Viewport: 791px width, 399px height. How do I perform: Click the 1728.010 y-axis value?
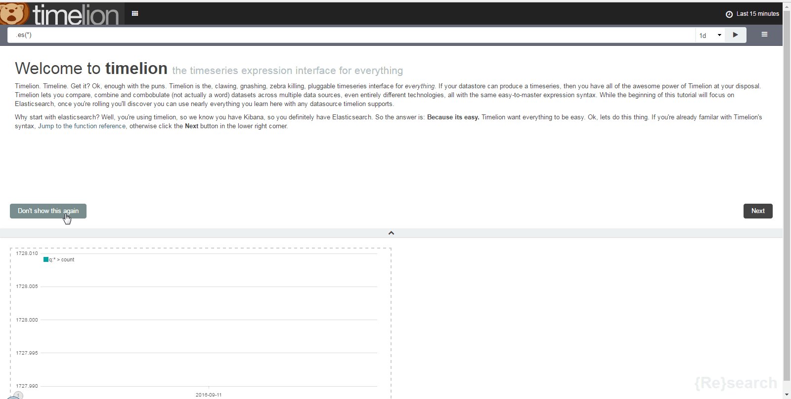coord(27,254)
